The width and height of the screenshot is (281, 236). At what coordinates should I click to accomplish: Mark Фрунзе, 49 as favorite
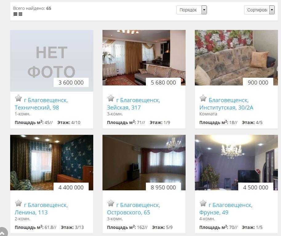click(203, 203)
